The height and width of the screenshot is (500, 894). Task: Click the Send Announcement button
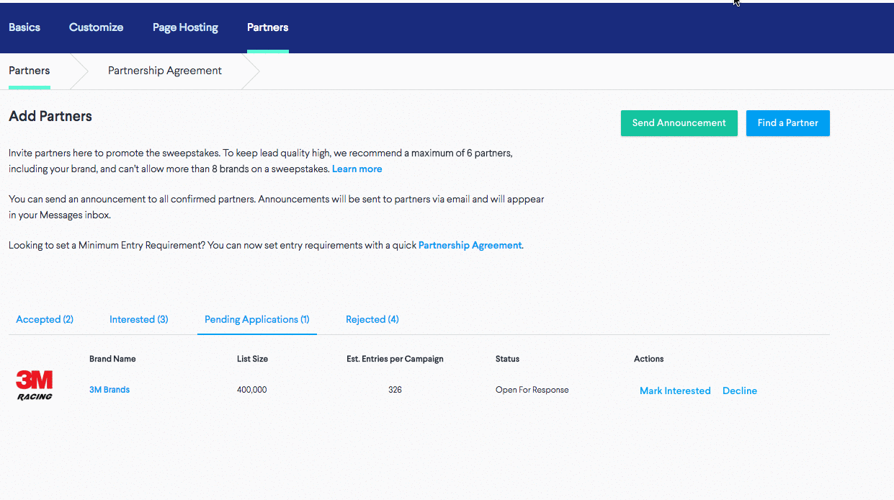[x=679, y=123]
